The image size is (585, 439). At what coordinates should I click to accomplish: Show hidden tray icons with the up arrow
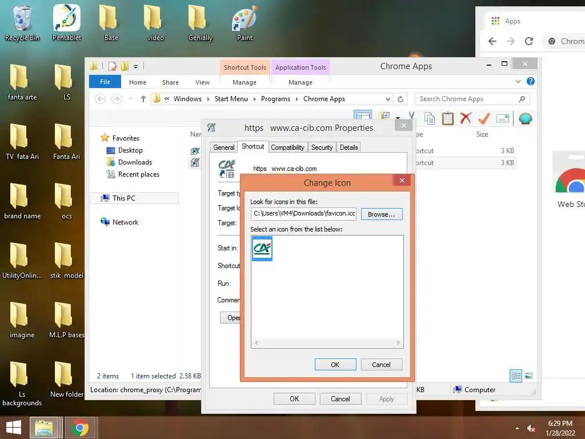517,428
